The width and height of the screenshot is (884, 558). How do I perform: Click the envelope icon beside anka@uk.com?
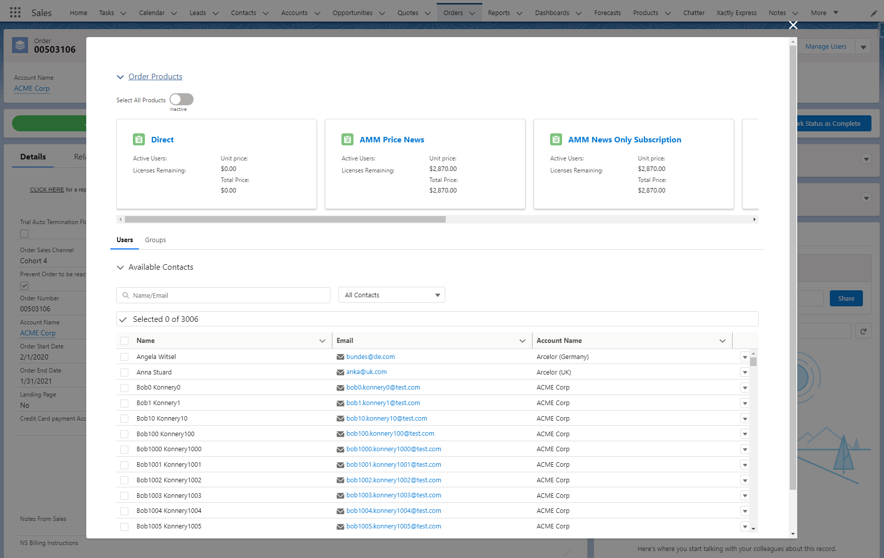click(340, 372)
